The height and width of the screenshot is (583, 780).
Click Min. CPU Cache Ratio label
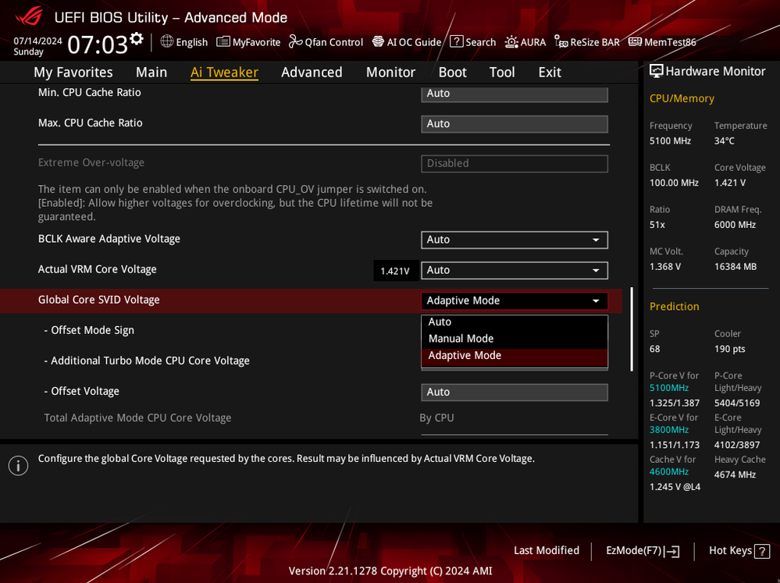click(x=90, y=93)
